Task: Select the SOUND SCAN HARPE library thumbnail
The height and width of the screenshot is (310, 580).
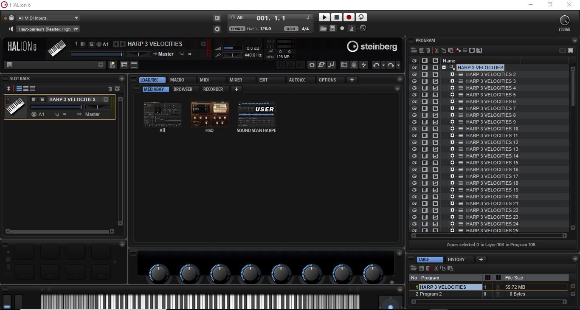Action: (x=256, y=114)
